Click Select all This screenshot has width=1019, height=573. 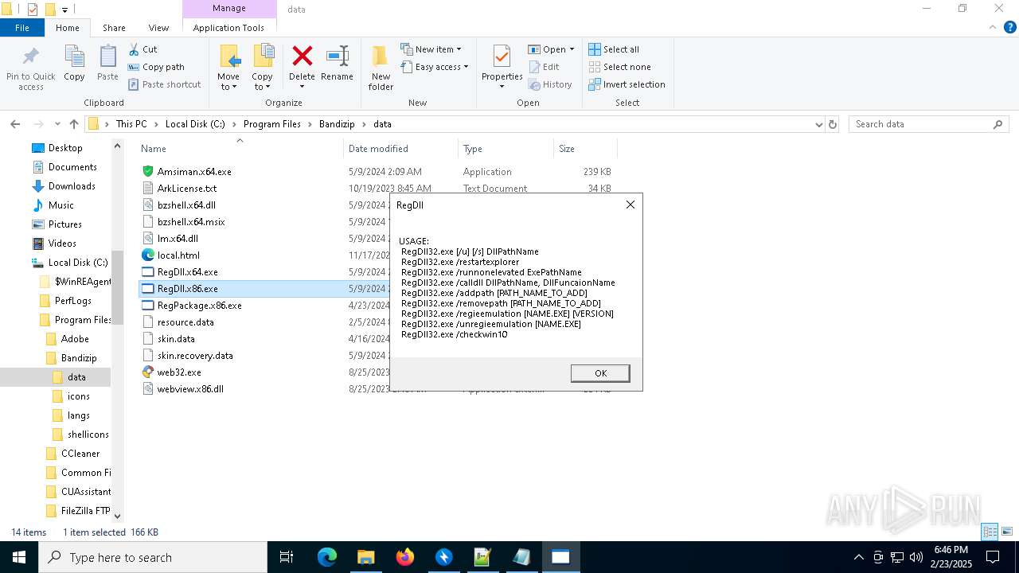(x=614, y=49)
